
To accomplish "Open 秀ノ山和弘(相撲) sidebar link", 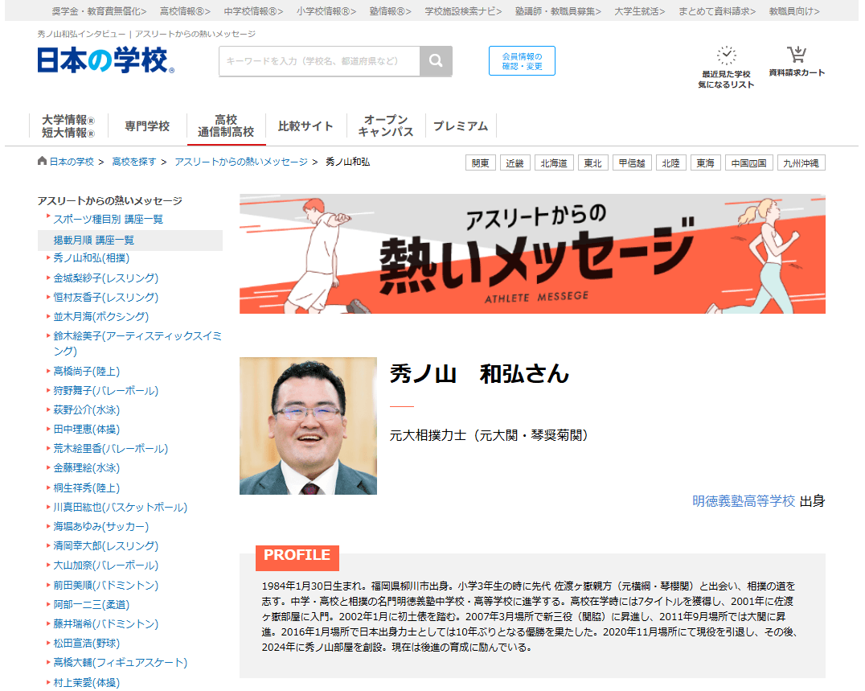I will (92, 257).
